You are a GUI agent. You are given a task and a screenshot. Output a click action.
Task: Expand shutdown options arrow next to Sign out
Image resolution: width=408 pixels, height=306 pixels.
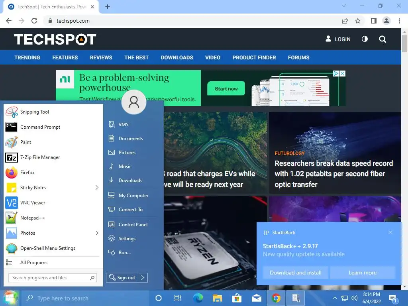pos(143,278)
